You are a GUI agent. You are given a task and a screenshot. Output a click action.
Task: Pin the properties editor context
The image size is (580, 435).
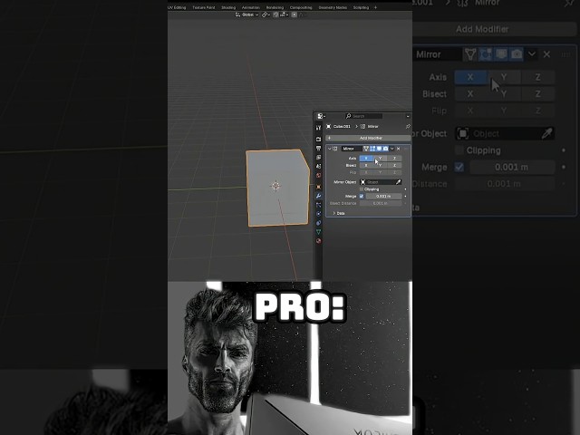[x=408, y=127]
